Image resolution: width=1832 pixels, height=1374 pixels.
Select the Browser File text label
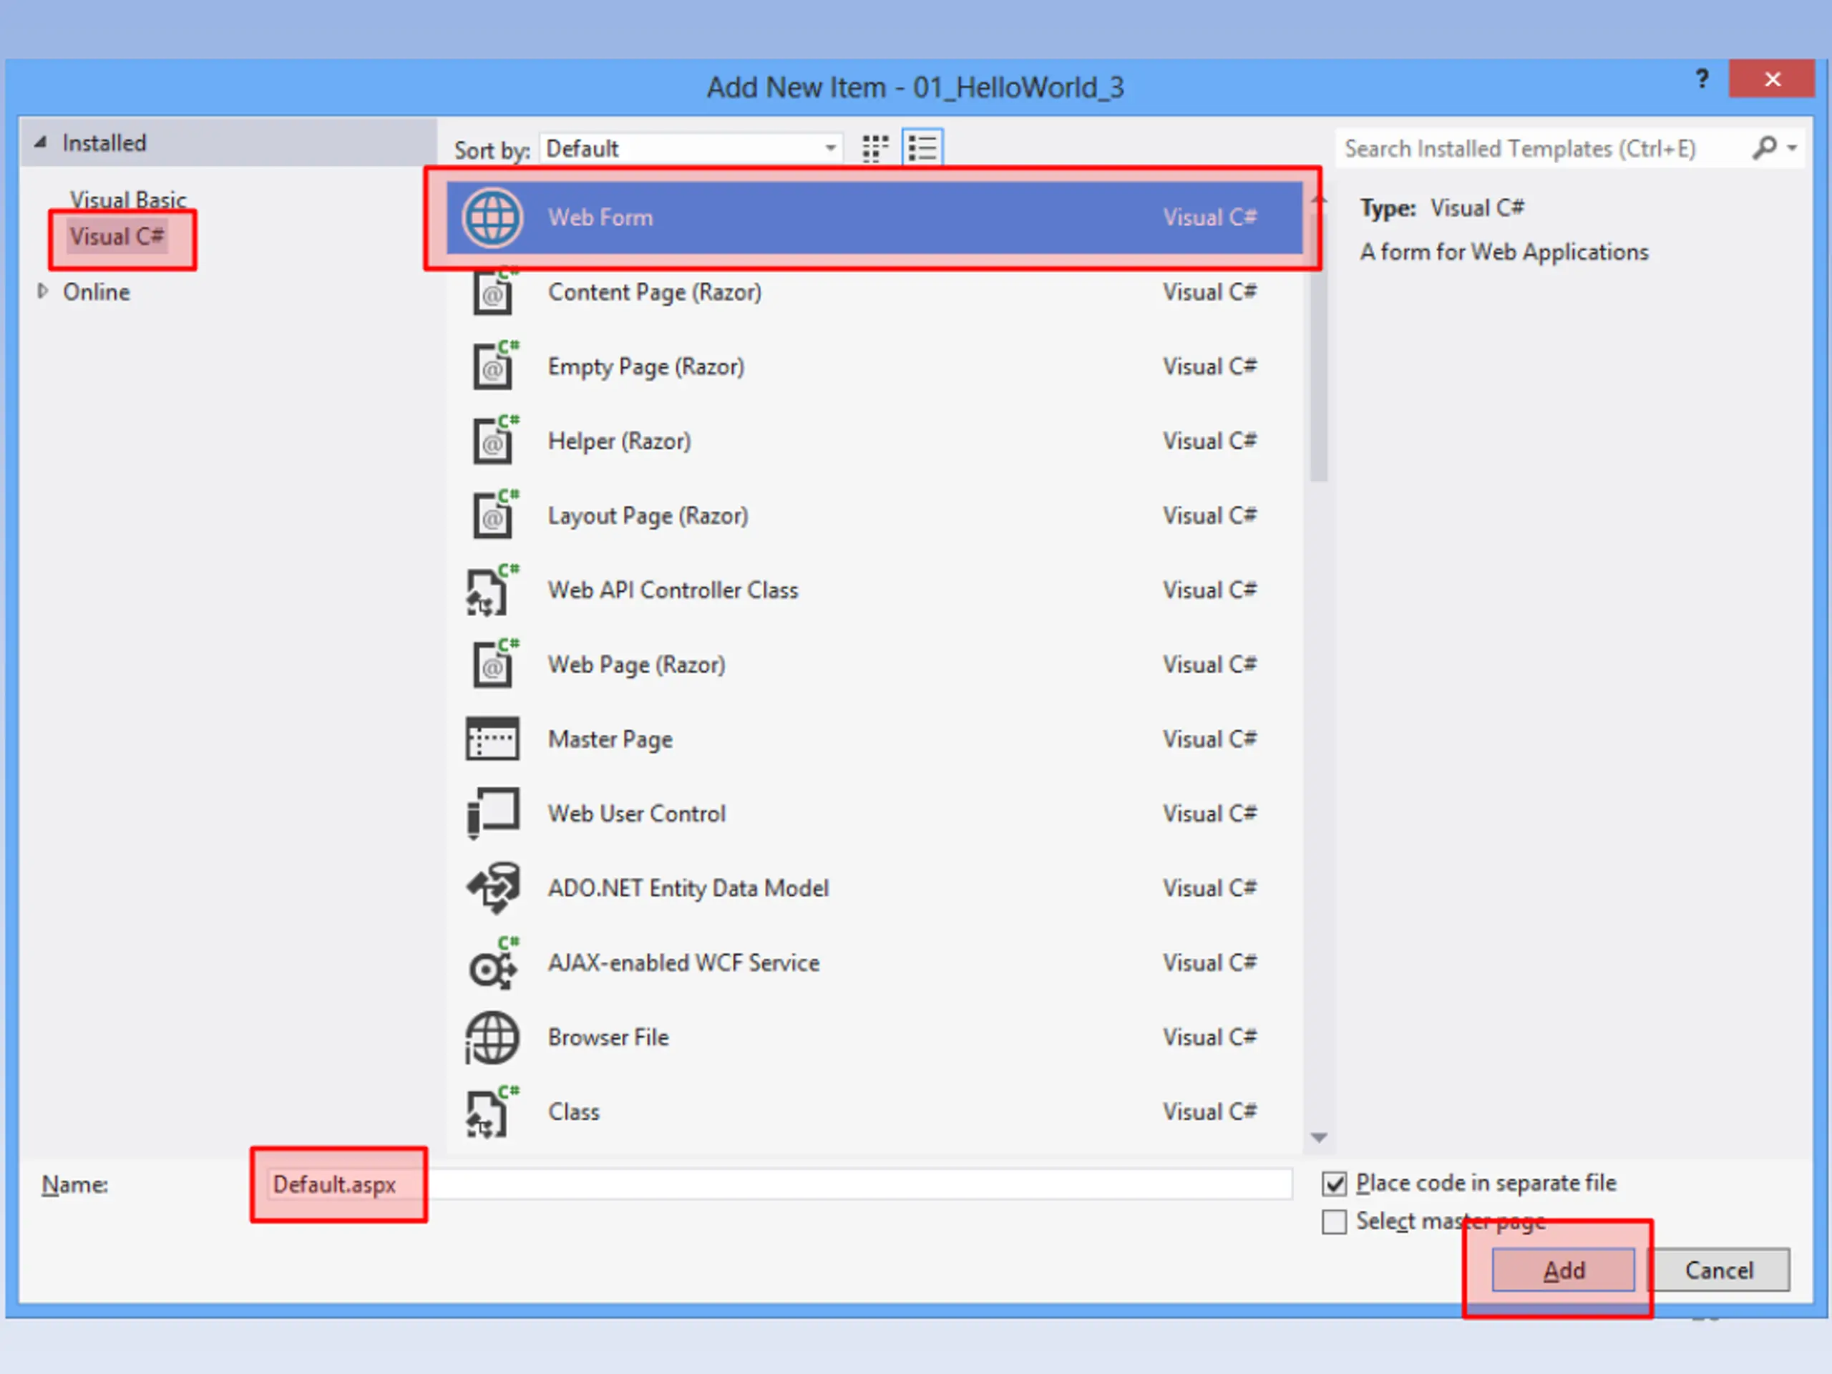pyautogui.click(x=609, y=1038)
